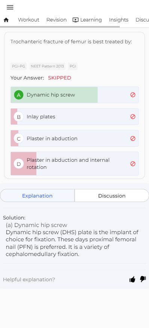Click prohibited icon on Plaster in abduction

133,138
